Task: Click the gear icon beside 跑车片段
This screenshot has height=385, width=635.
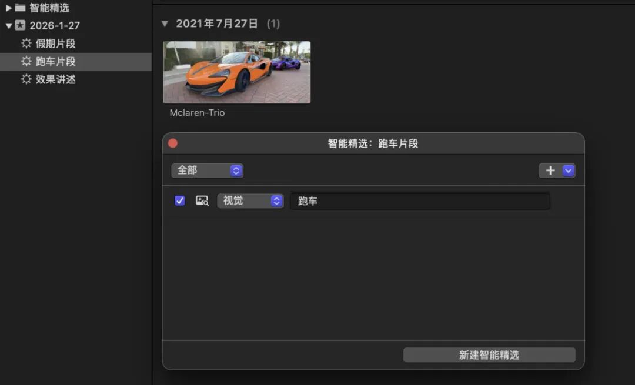Action: tap(26, 61)
